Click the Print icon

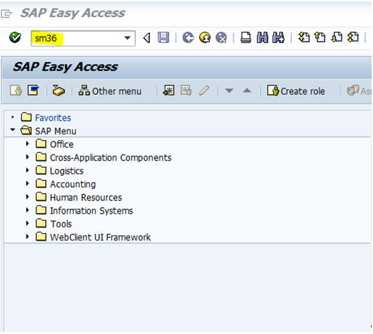coord(246,37)
